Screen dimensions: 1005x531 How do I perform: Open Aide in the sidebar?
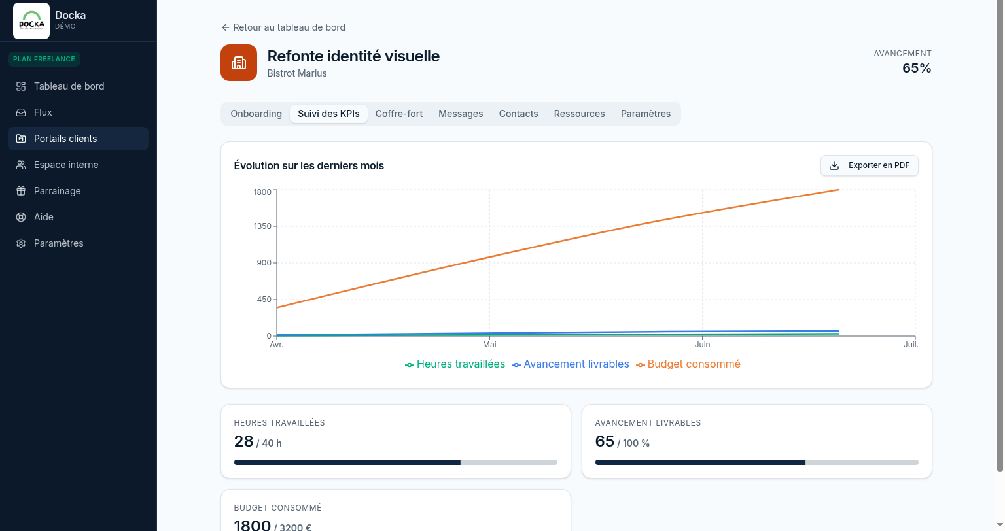coord(79,217)
